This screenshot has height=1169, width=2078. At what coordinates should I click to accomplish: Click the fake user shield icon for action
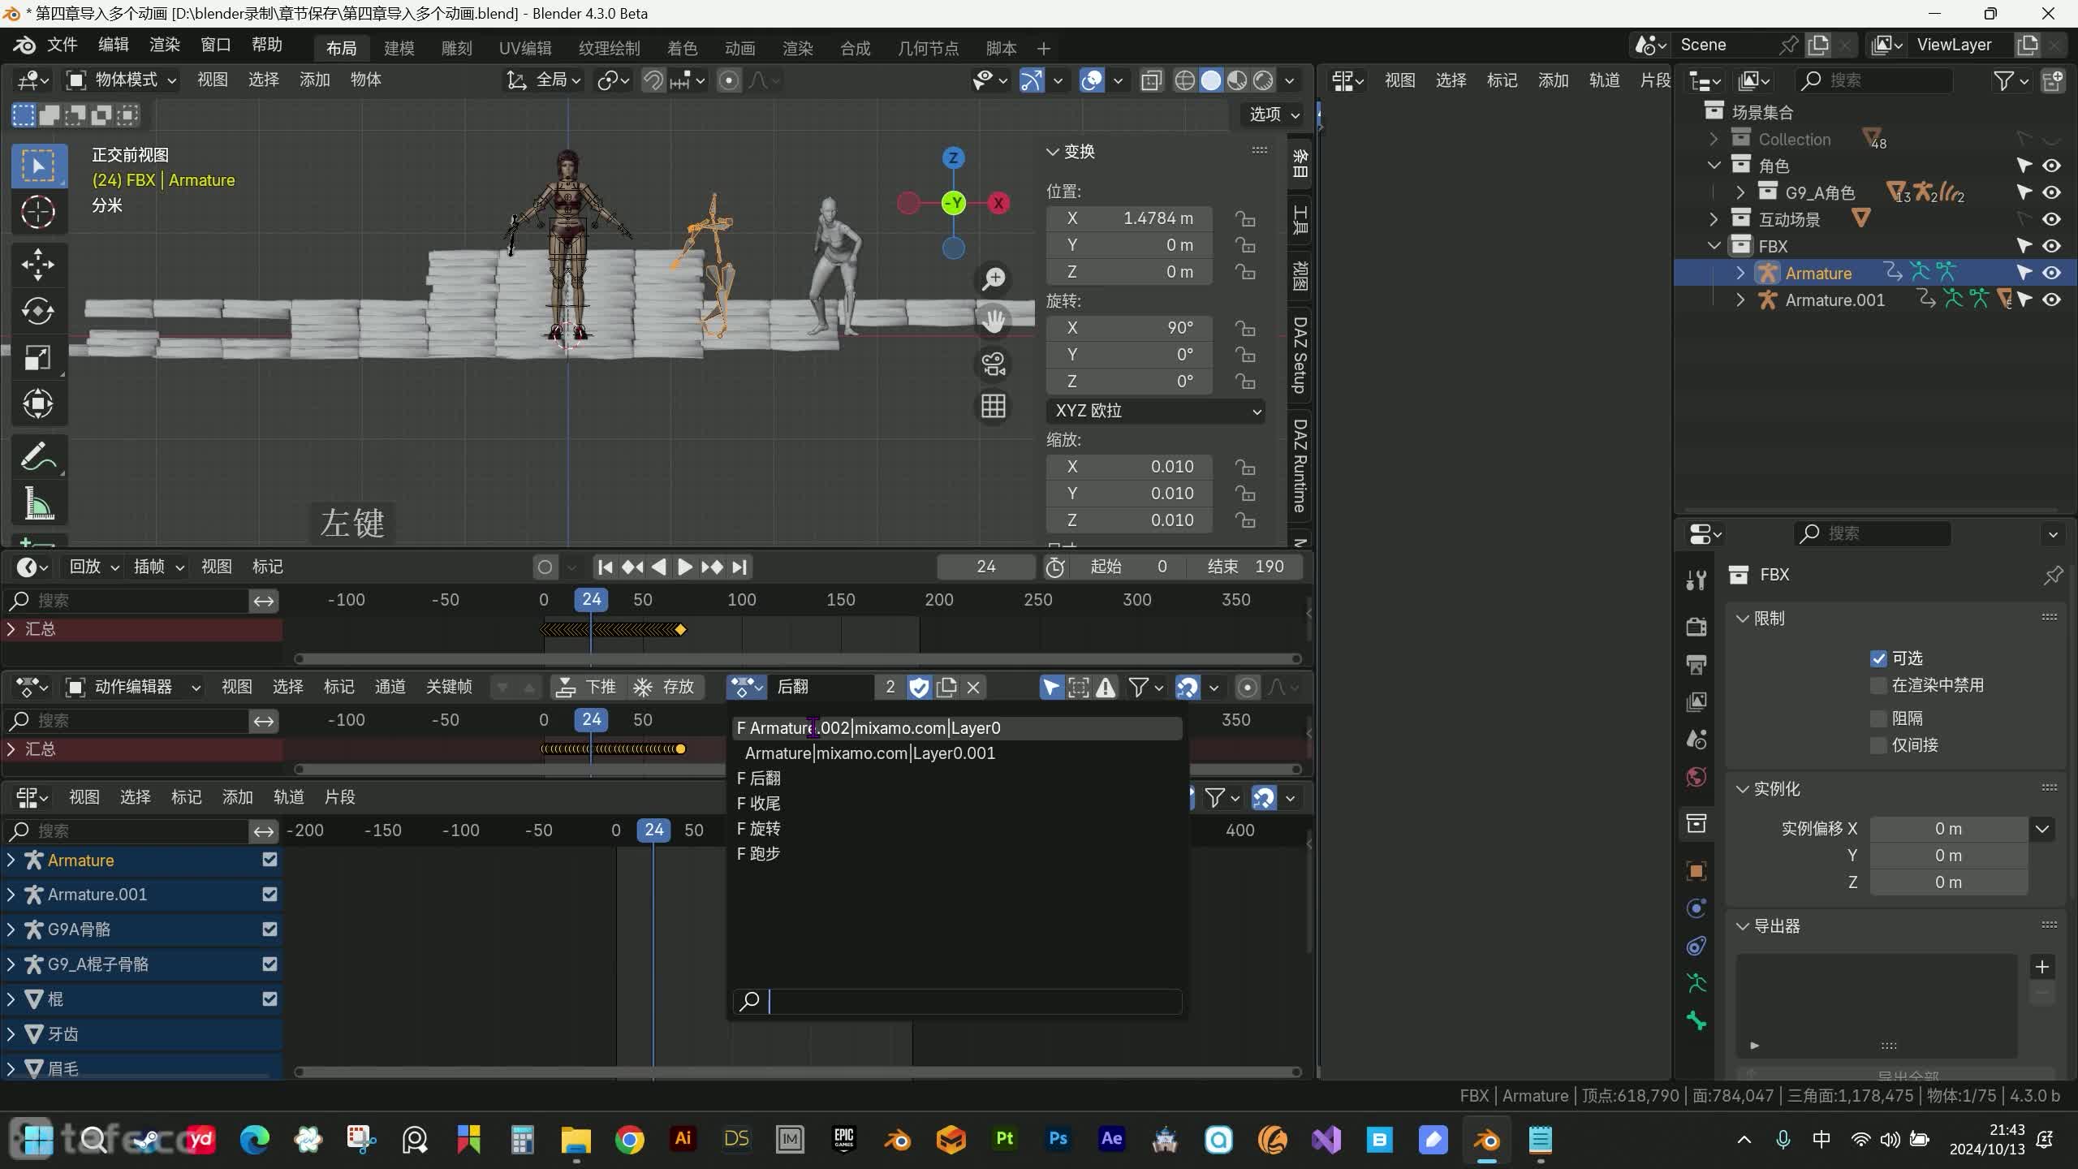click(919, 688)
